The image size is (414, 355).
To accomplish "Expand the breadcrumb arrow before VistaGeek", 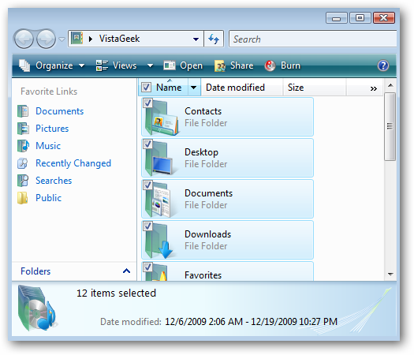I will click(x=91, y=39).
